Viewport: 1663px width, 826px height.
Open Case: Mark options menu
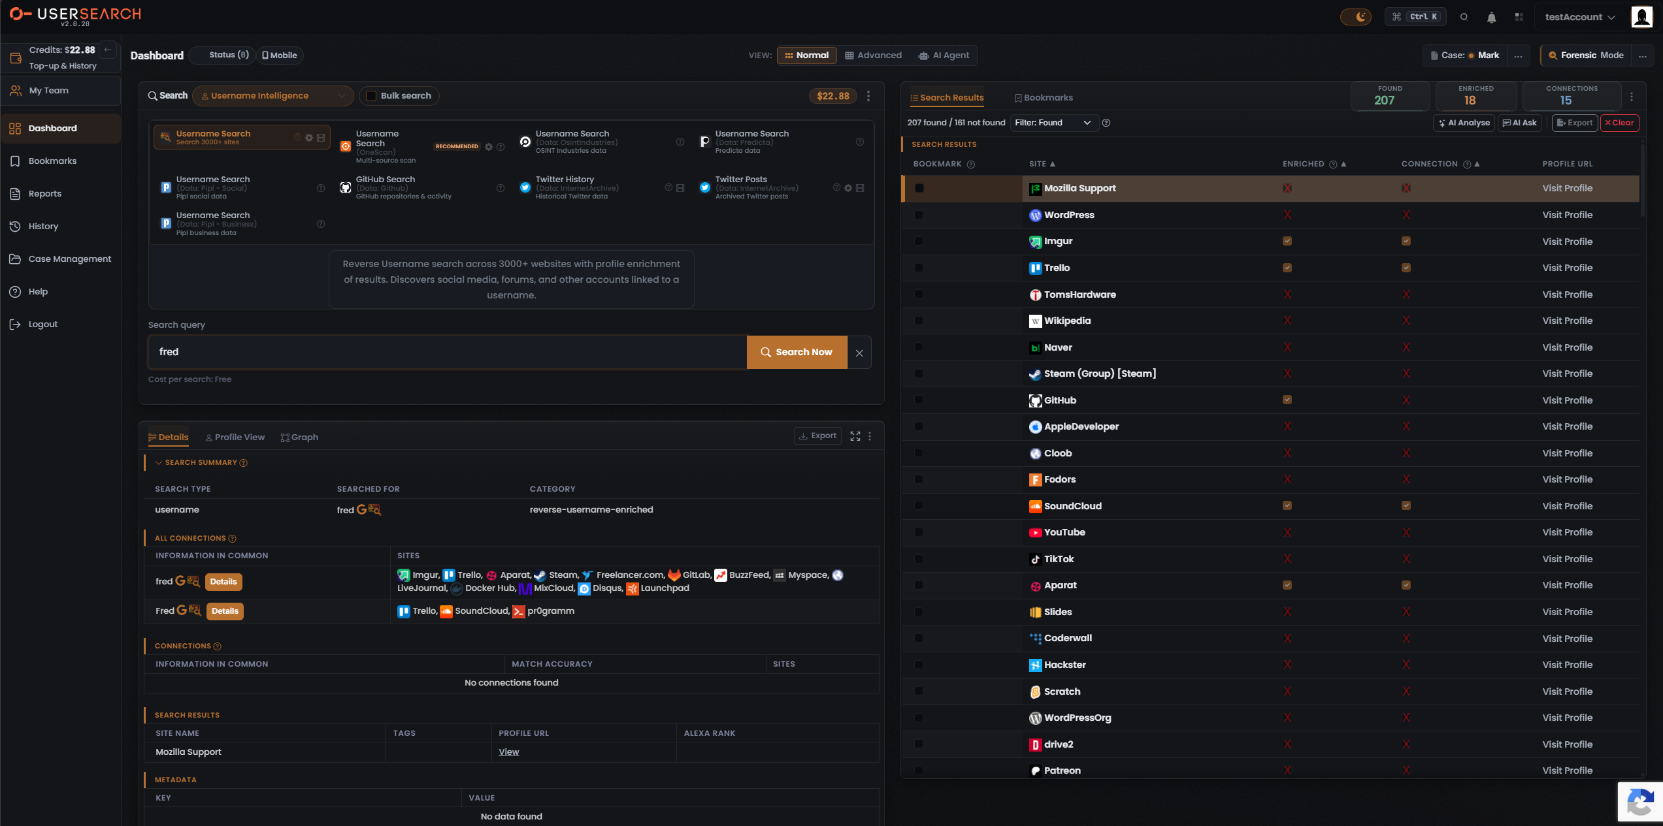[1518, 56]
